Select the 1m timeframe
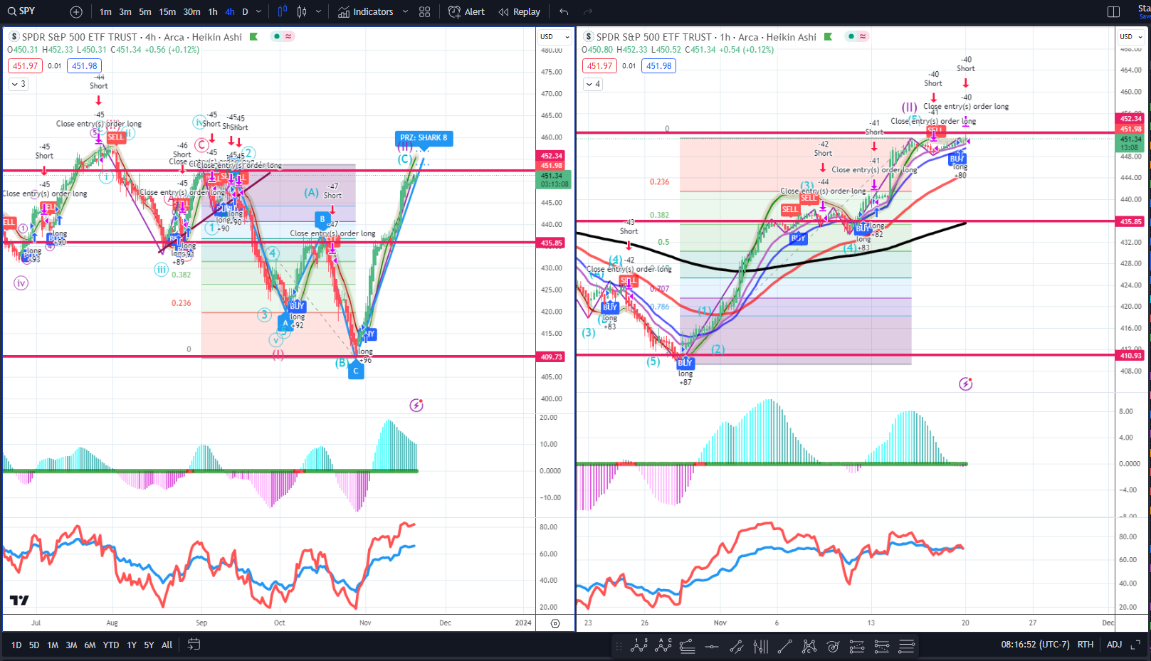1151x661 pixels. point(105,12)
